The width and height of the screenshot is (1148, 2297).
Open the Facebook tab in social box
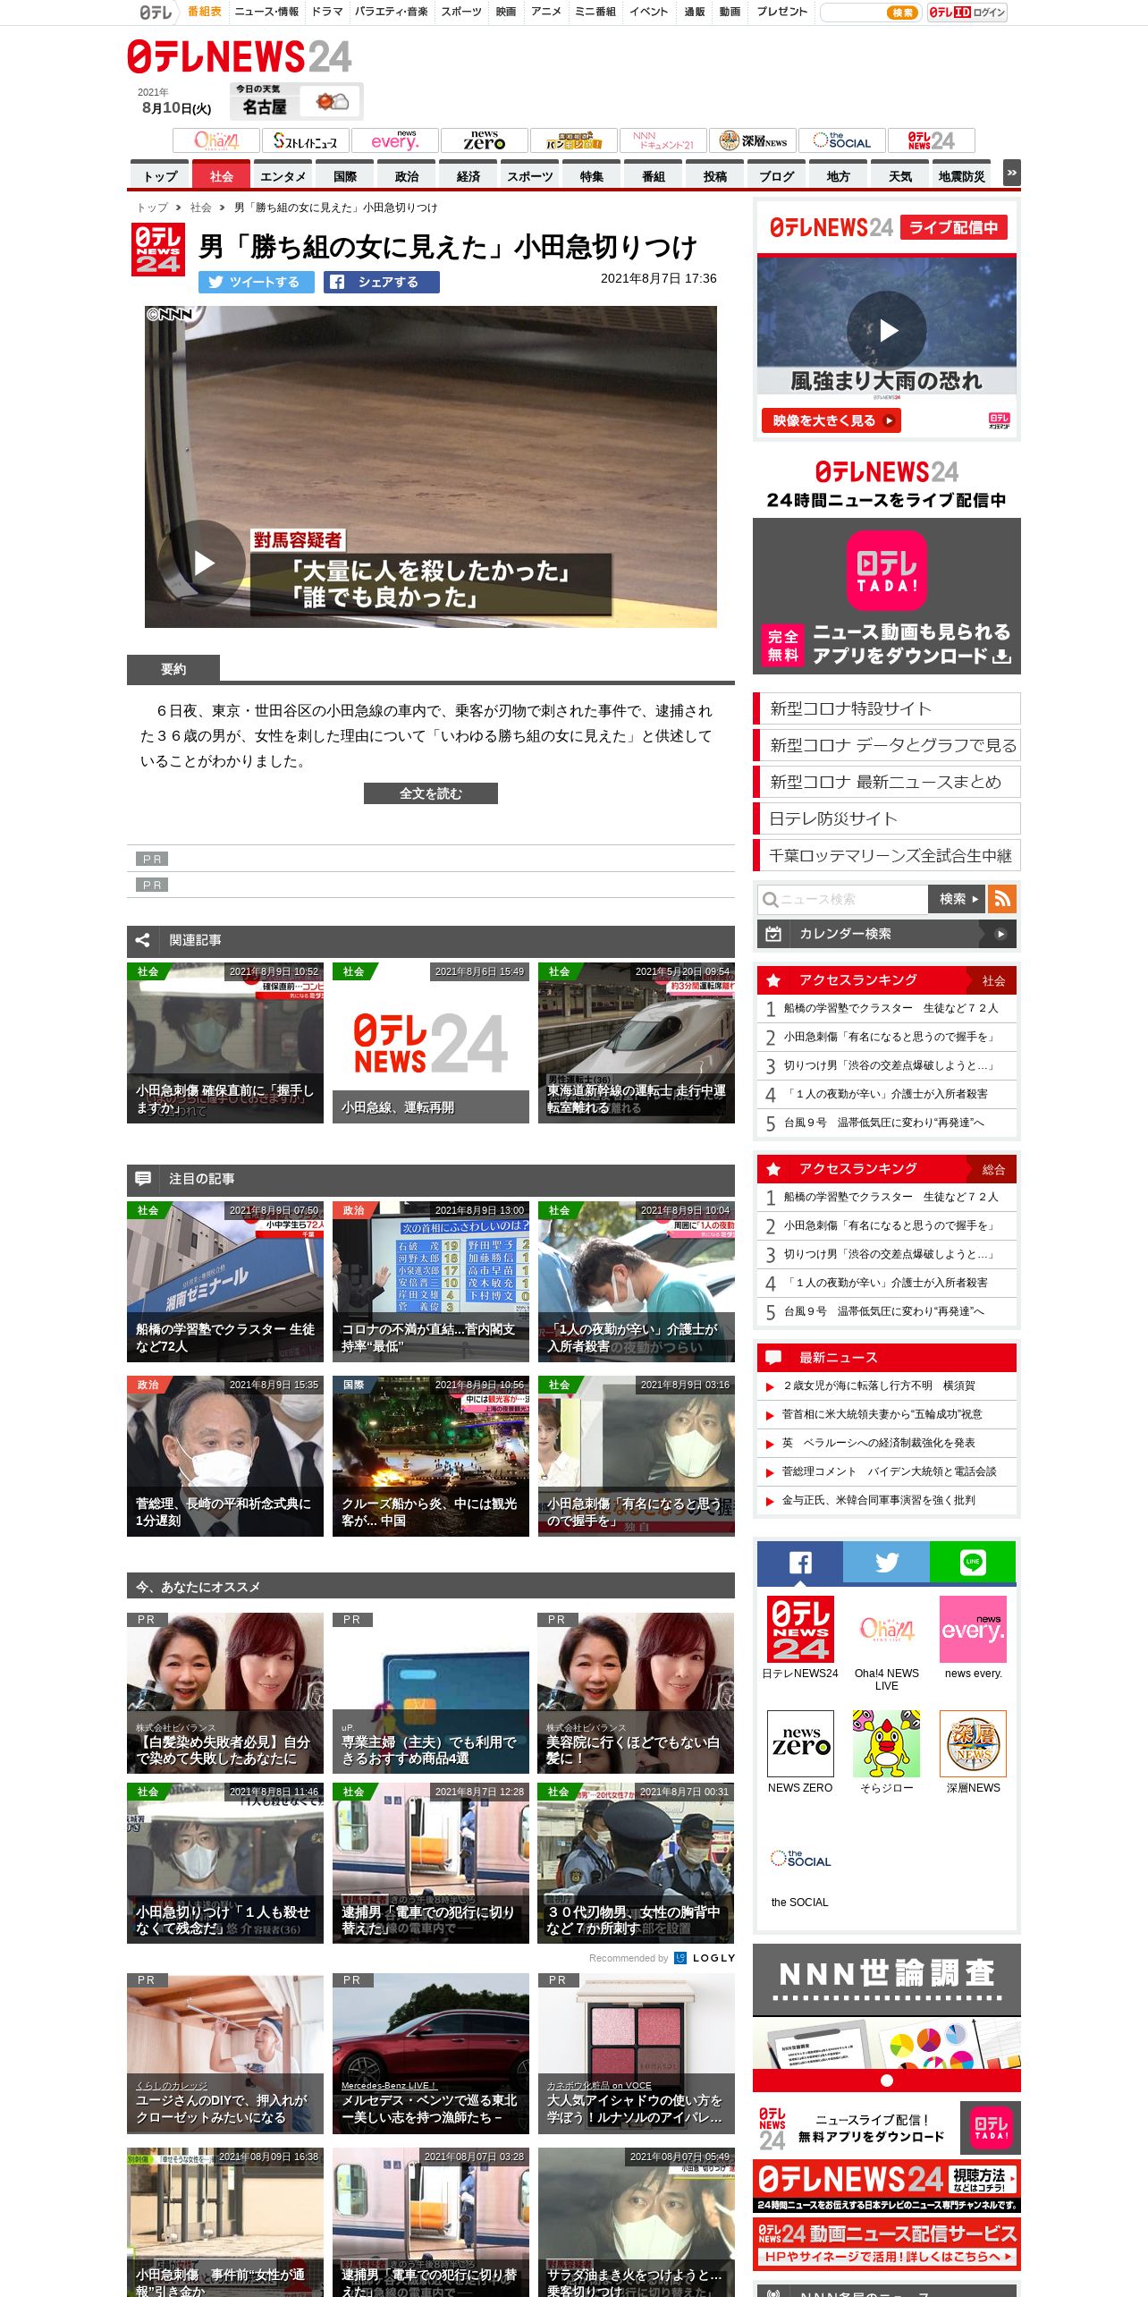[x=800, y=1563]
